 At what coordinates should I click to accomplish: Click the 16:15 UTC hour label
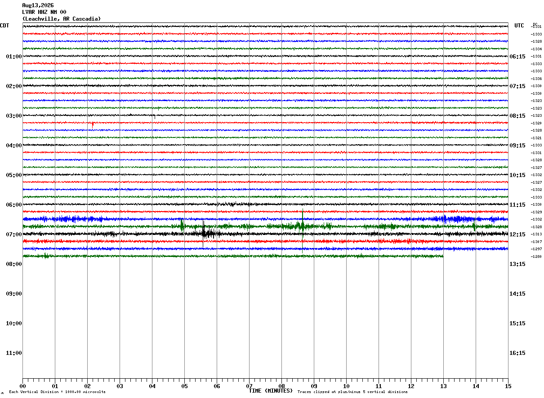coord(517,353)
